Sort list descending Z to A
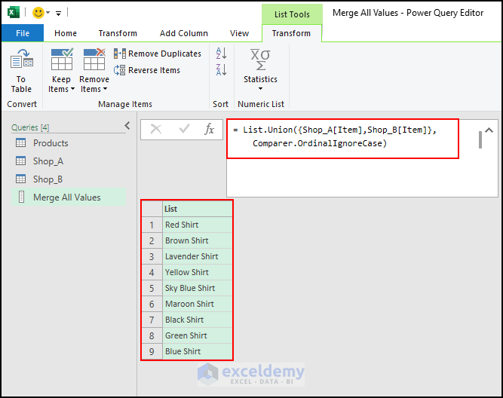 coord(222,69)
